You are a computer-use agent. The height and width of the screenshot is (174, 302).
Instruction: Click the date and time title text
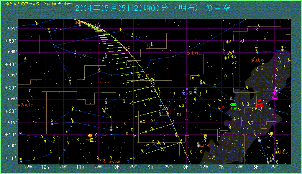point(152,8)
